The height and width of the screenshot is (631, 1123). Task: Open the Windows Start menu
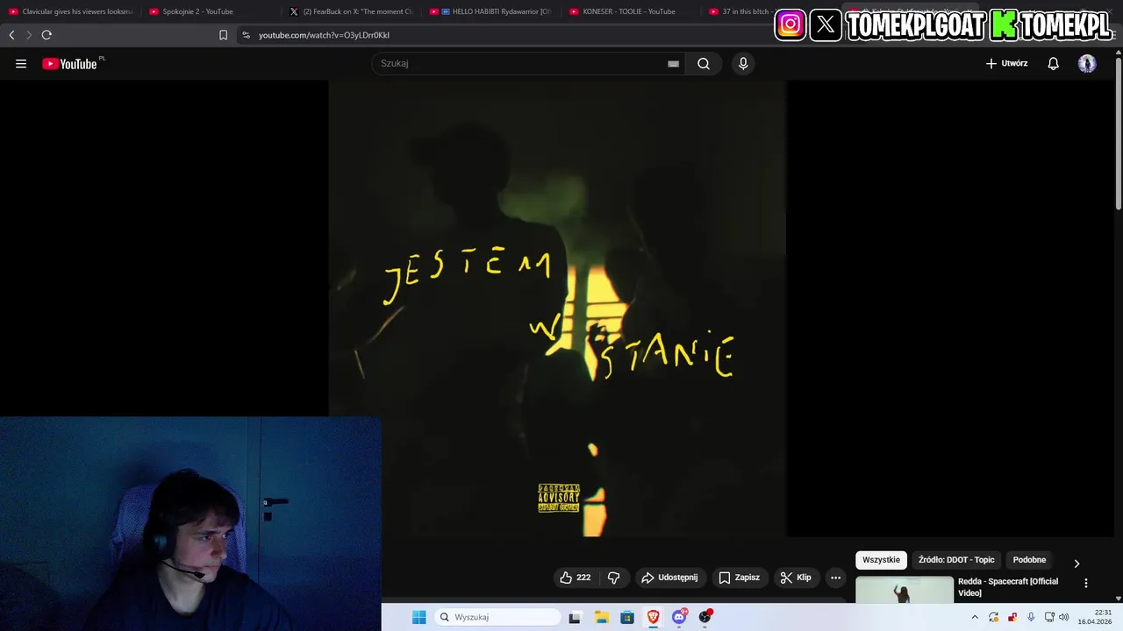418,617
